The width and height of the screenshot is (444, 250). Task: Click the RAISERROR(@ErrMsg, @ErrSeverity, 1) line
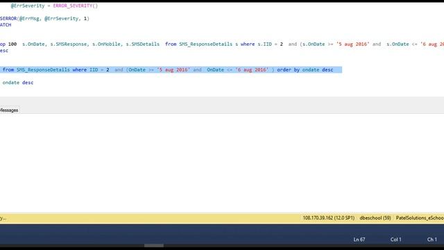pyautogui.click(x=44, y=19)
